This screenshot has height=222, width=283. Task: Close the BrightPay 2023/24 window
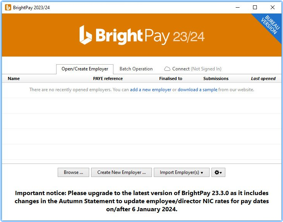click(x=273, y=7)
